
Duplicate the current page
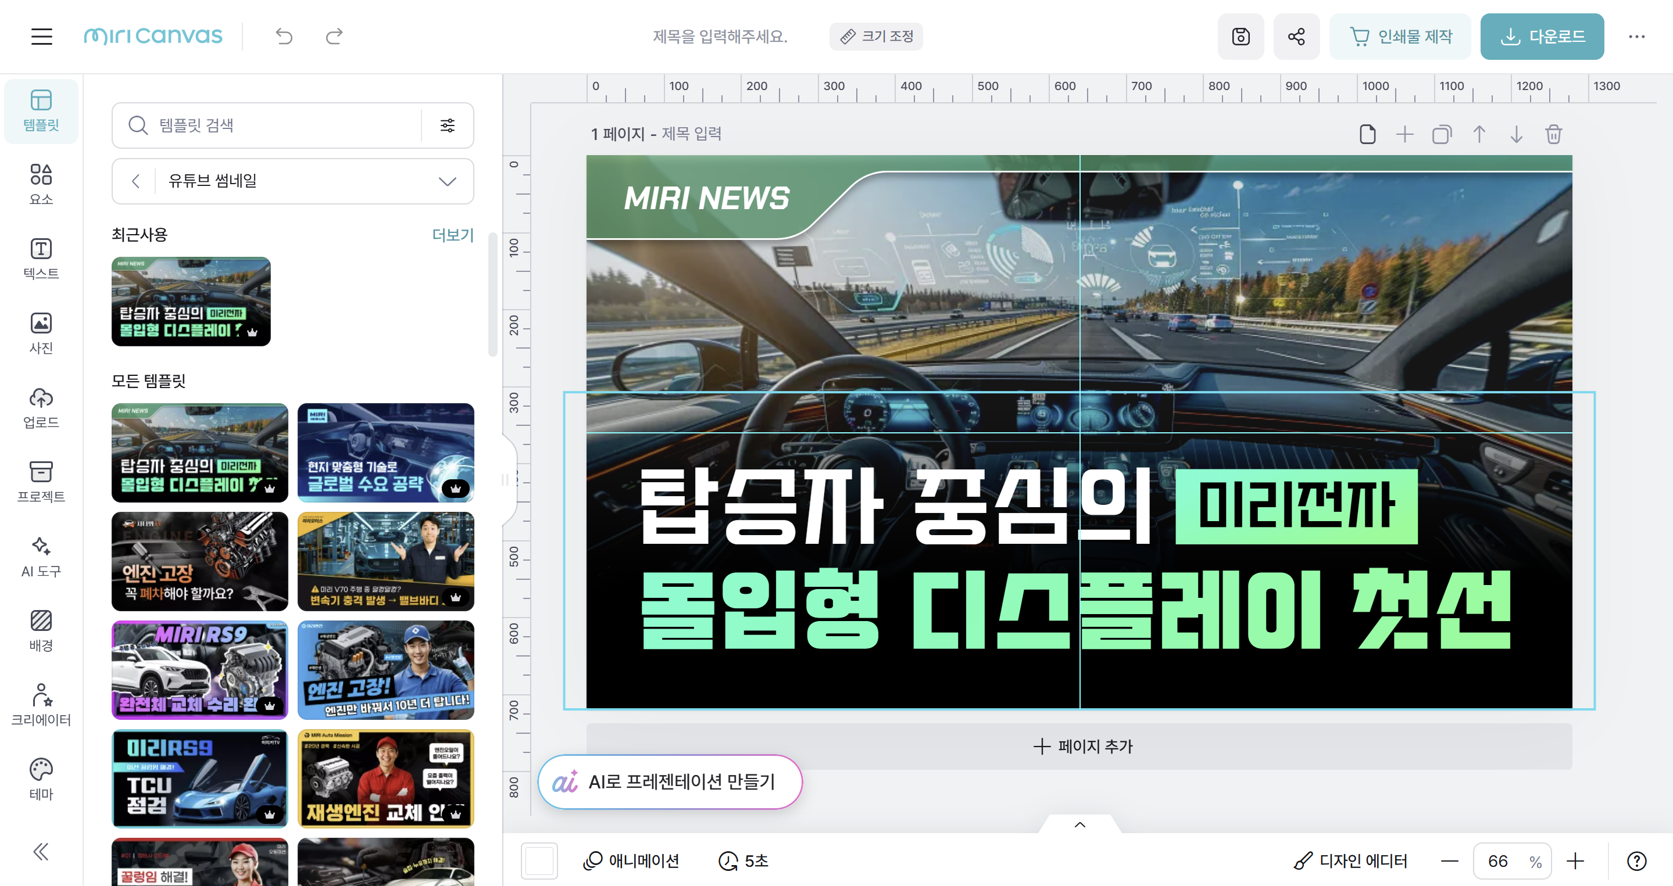point(1442,134)
